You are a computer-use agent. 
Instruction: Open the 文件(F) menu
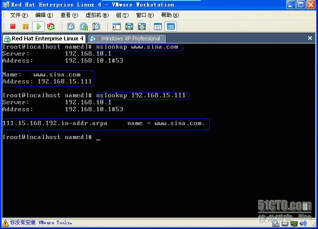click(19, 15)
